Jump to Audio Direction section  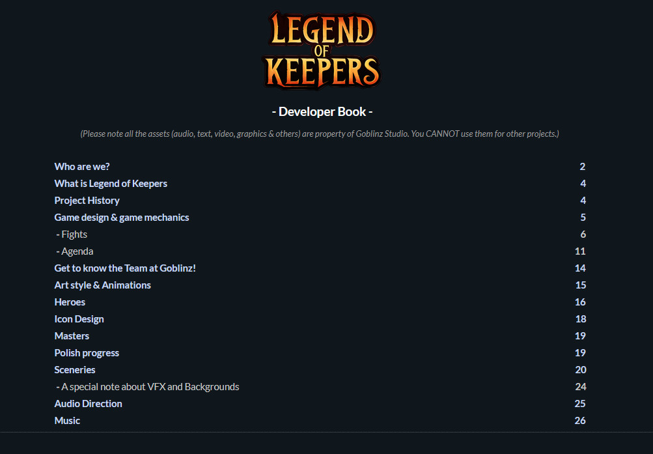89,404
